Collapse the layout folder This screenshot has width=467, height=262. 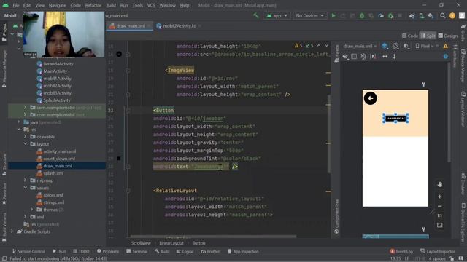click(25, 144)
